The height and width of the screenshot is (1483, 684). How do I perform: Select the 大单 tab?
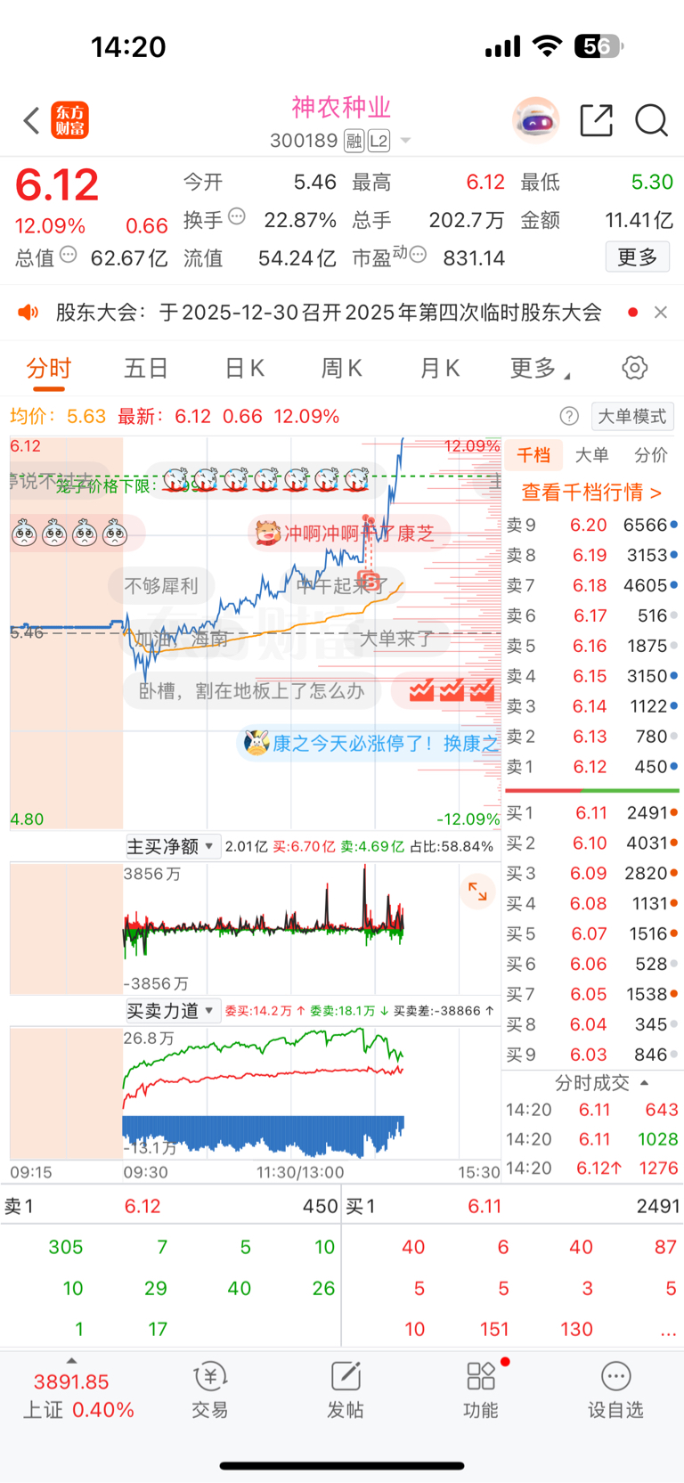point(591,455)
